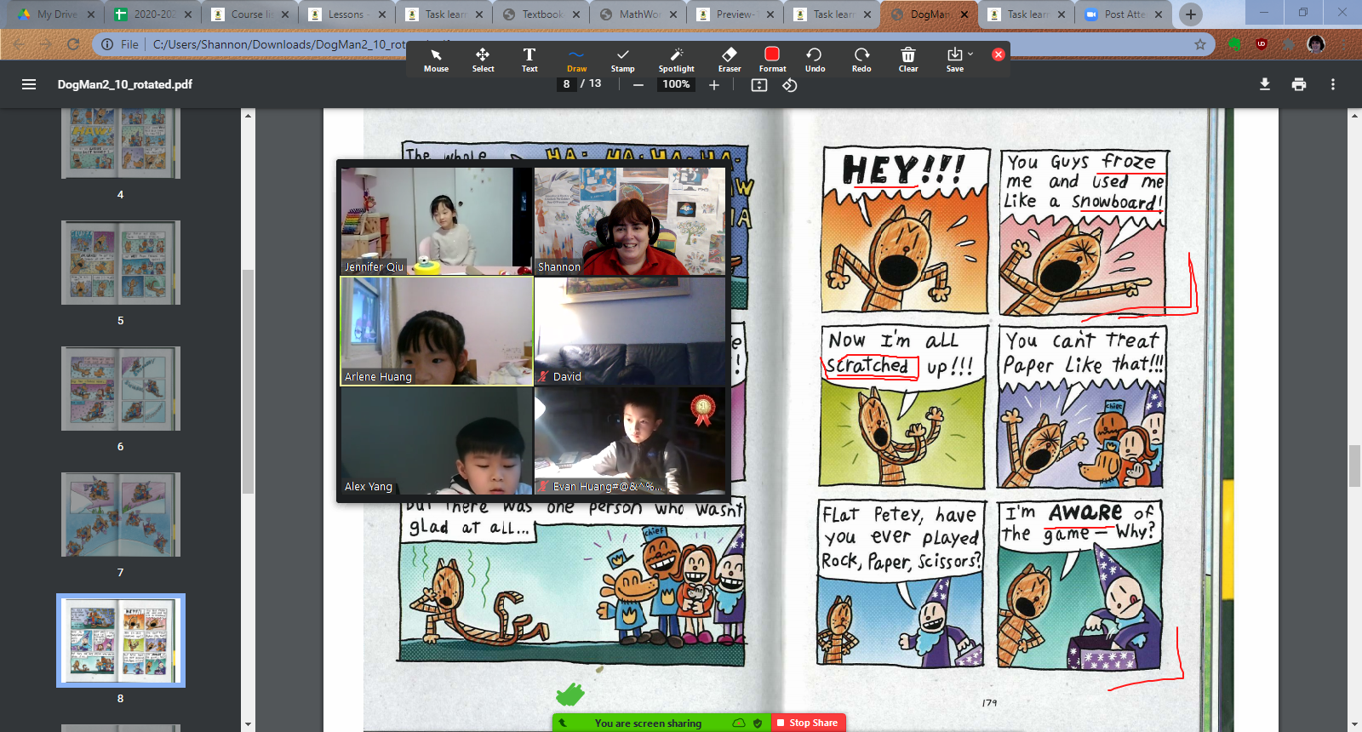Turn on the Spotlight tool
This screenshot has width=1362, height=732.
pos(676,60)
